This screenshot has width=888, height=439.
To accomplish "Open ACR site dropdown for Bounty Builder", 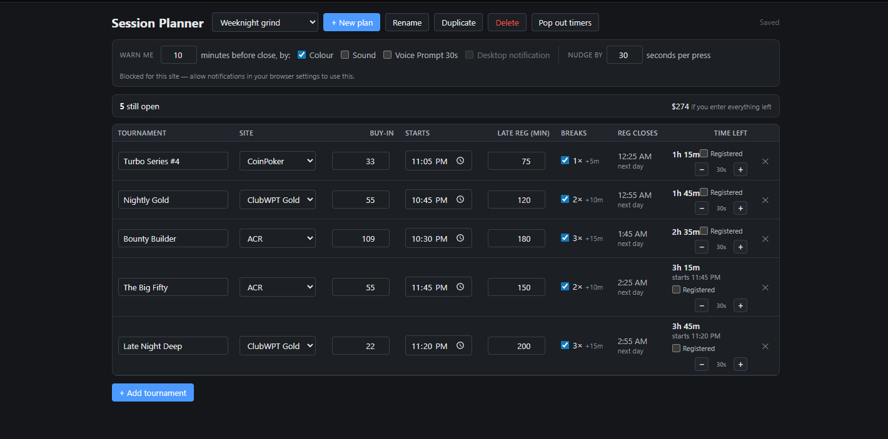I will point(278,239).
